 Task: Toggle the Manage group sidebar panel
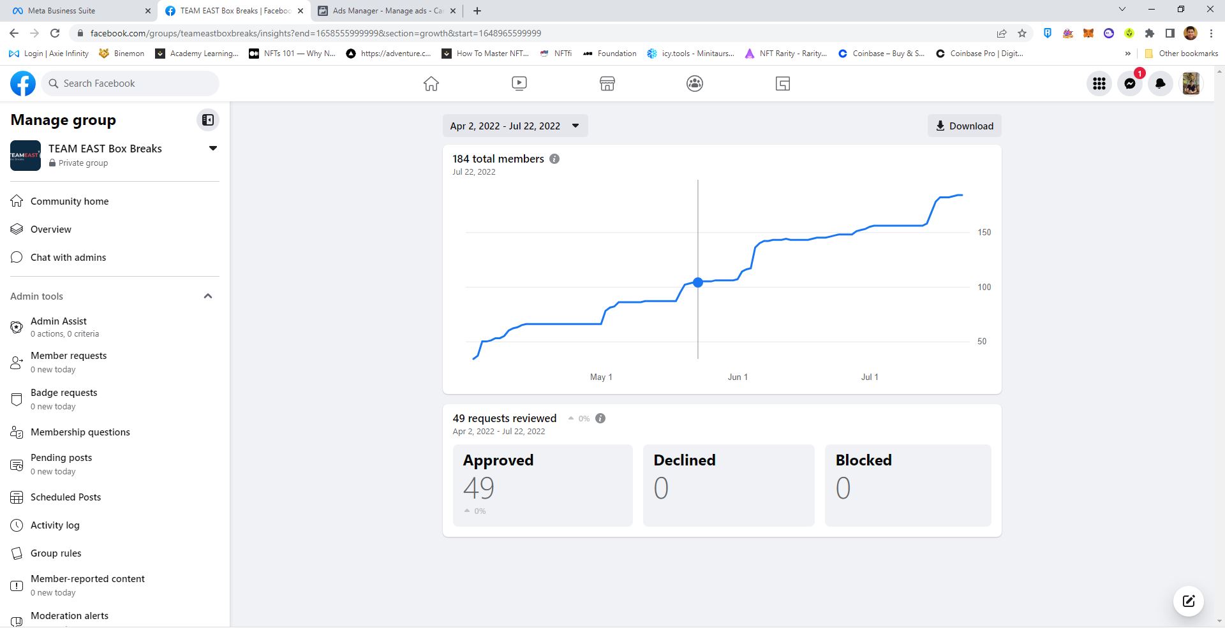(208, 120)
